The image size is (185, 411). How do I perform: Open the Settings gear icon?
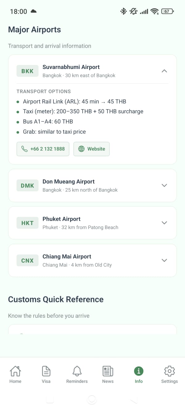[x=170, y=371]
